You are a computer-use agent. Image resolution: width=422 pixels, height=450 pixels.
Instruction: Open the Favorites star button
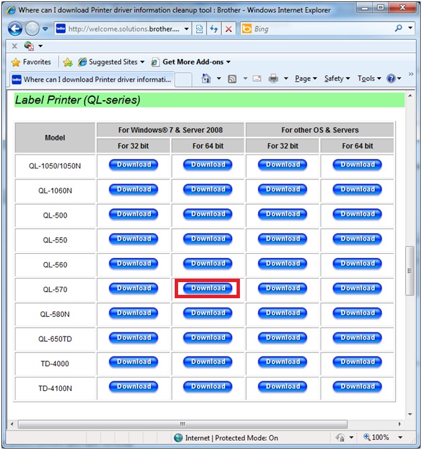[31, 62]
